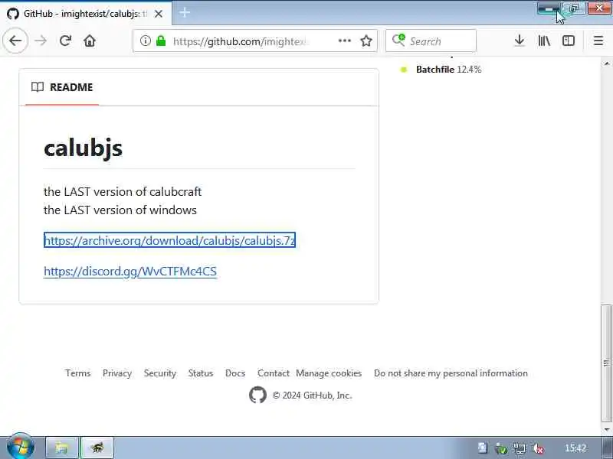Click 'the LAST version of windows' text
The height and width of the screenshot is (459, 613).
tap(120, 210)
